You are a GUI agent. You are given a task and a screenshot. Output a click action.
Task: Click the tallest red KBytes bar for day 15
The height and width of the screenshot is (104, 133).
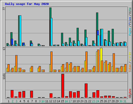point(63,86)
